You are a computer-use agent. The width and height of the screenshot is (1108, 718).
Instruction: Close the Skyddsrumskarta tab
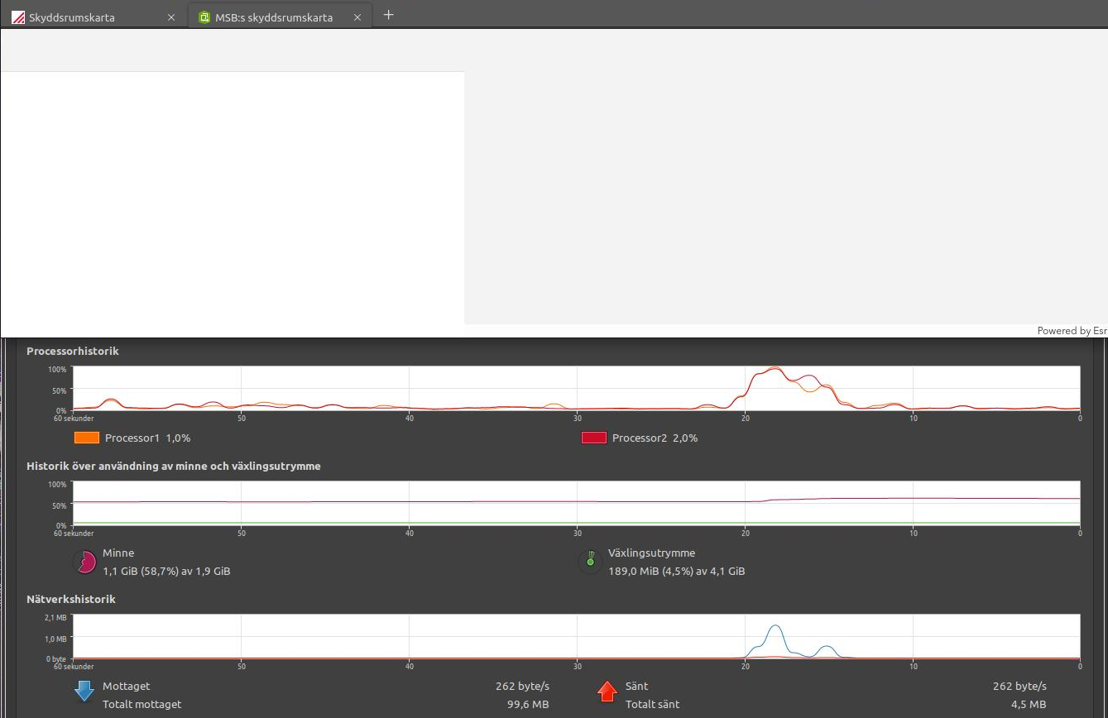pyautogui.click(x=171, y=17)
